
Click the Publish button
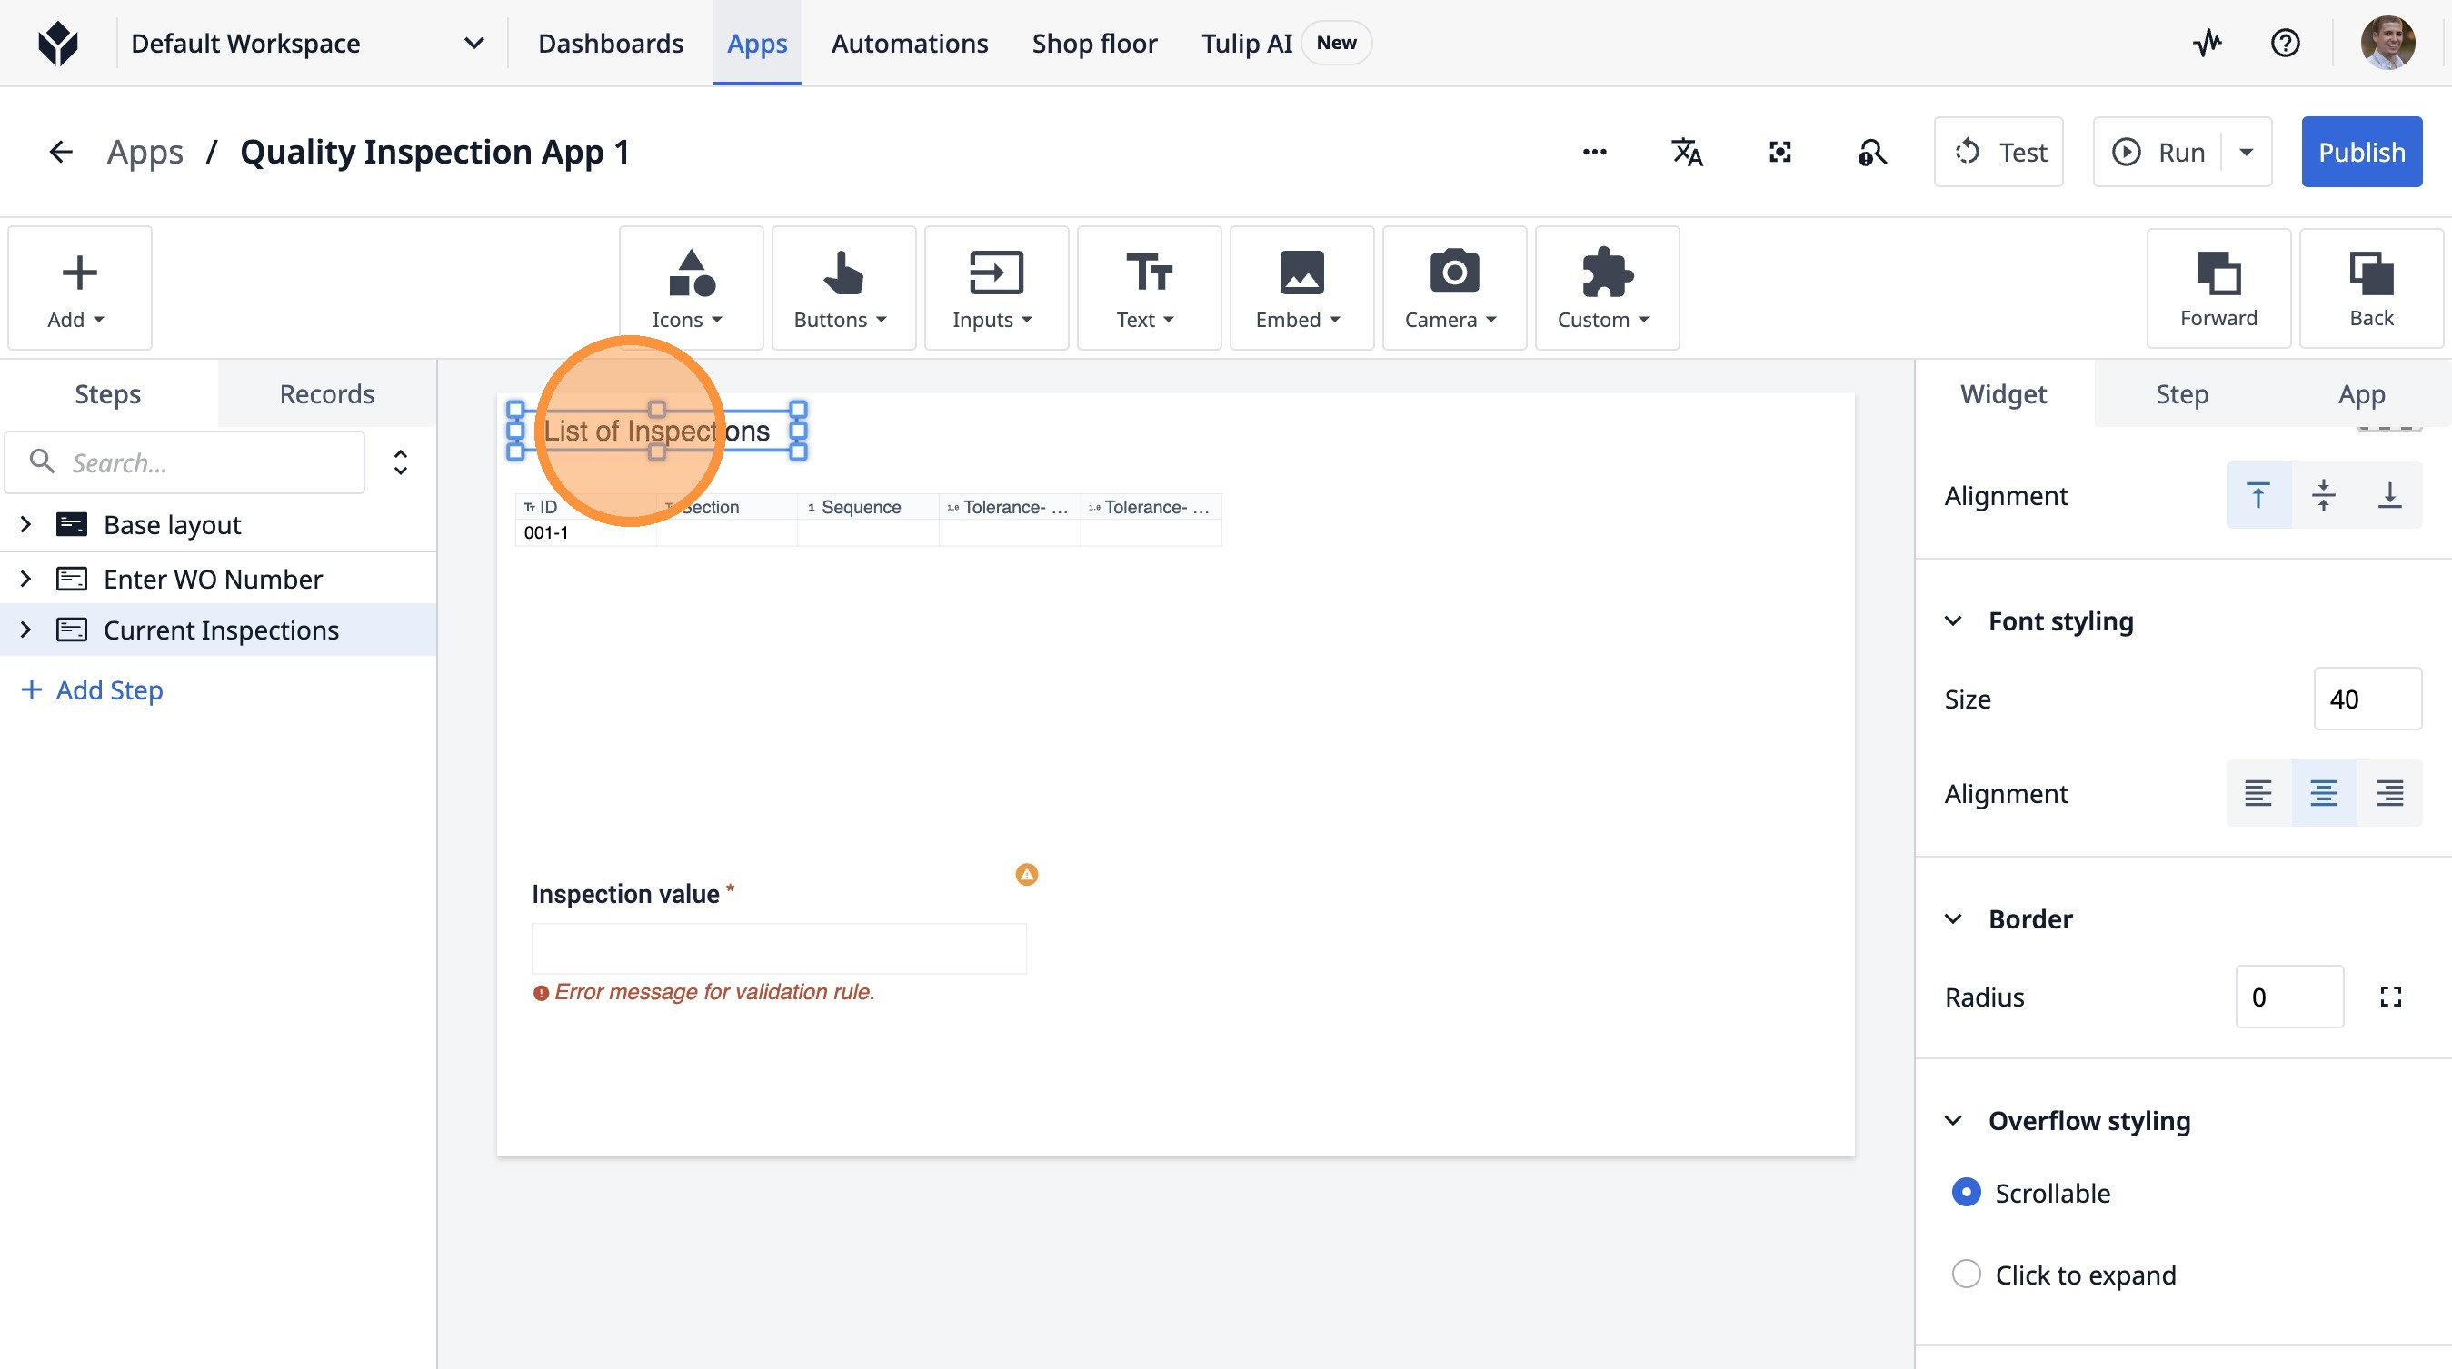point(2360,153)
